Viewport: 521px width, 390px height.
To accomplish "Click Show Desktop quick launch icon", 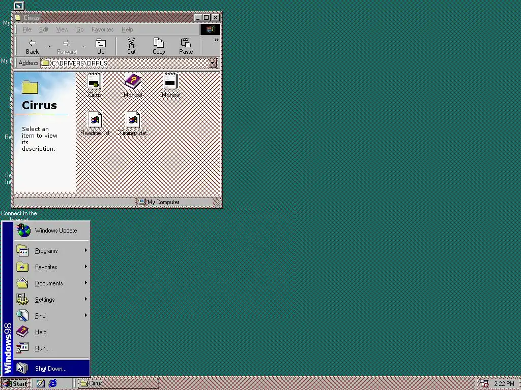I will 41,384.
